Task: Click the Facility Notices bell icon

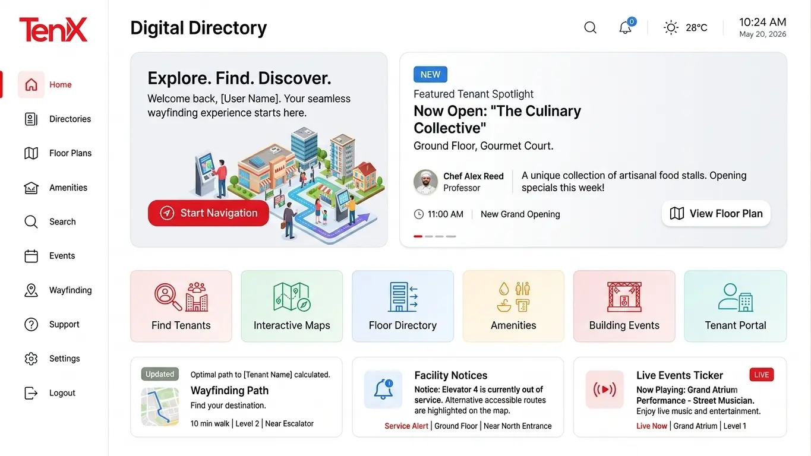Action: (x=383, y=389)
